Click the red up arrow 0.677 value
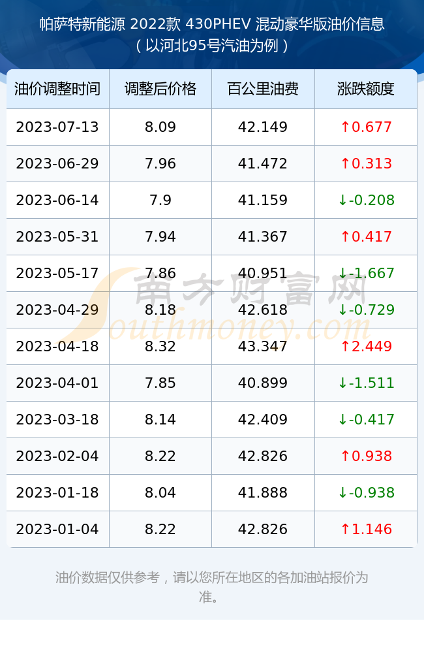The width and height of the screenshot is (424, 653). tap(366, 127)
